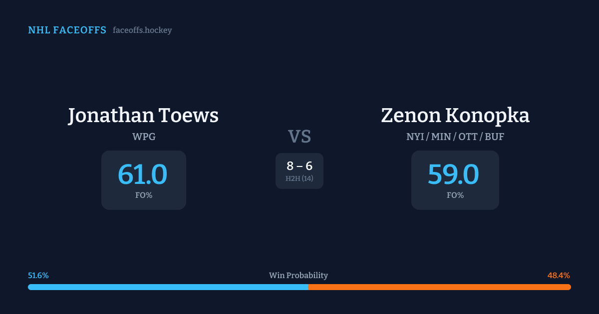This screenshot has width=599, height=314.
Task: Click the NYI abbreviation in Konopka's teams
Action: [x=415, y=137]
